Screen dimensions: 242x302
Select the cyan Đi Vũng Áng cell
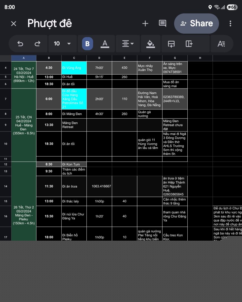[74, 68]
